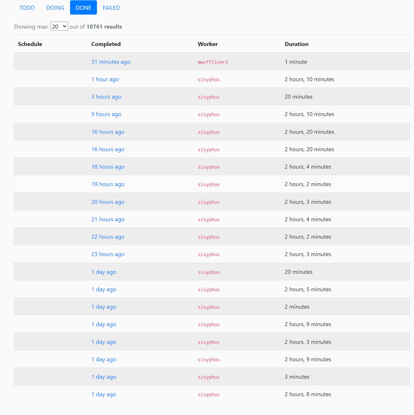The image size is (414, 415).
Task: Open the FAILED tab
Action: 111,8
